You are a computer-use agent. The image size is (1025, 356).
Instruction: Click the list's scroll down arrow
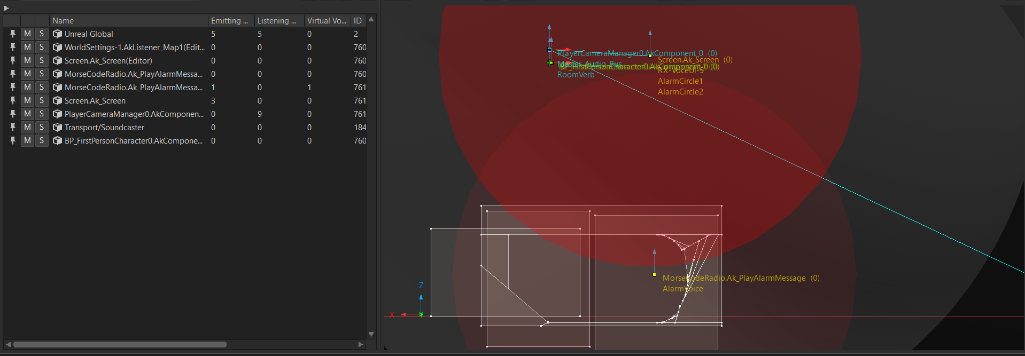tap(371, 334)
